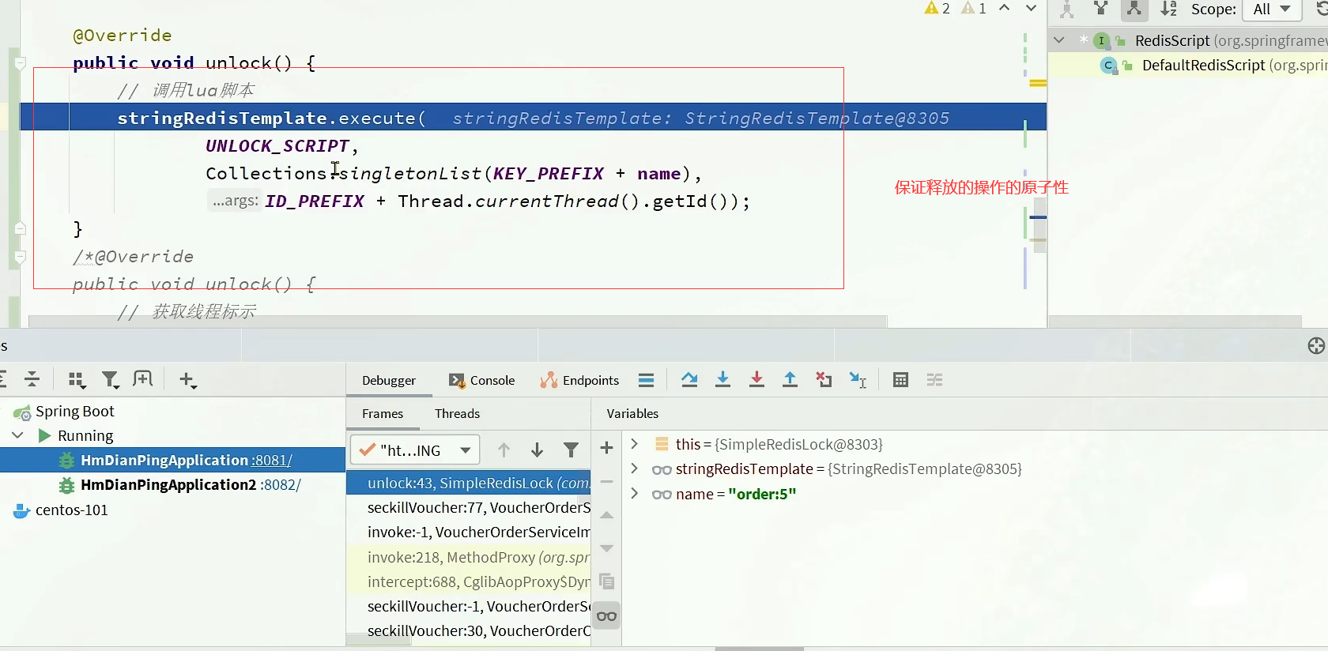The height and width of the screenshot is (651, 1328).
Task: Select invoke:218, MethodProxy frame
Action: pyautogui.click(x=469, y=557)
